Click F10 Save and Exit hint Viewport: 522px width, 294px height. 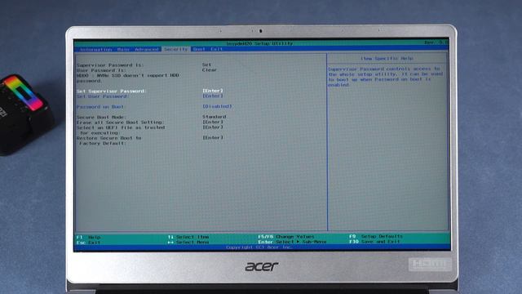(x=374, y=242)
